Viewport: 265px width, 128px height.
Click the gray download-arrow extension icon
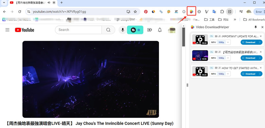pos(199,12)
